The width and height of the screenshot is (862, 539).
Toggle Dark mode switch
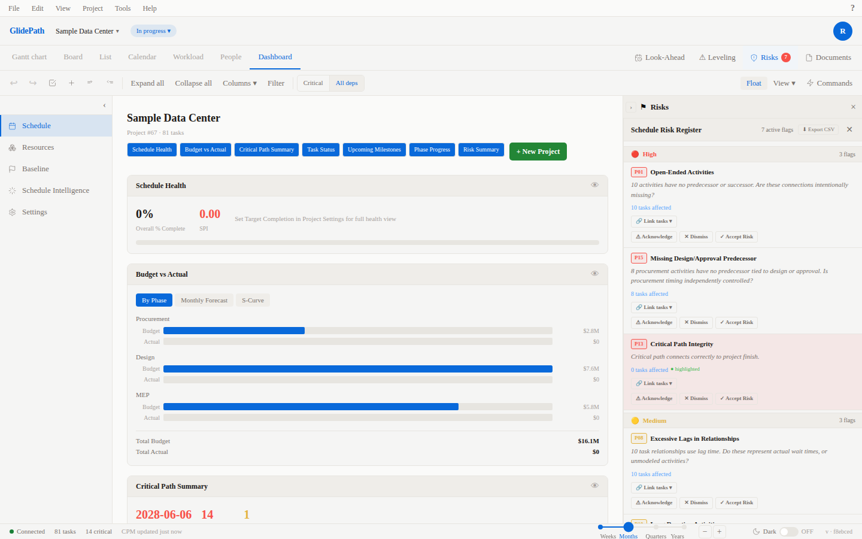coord(788,532)
